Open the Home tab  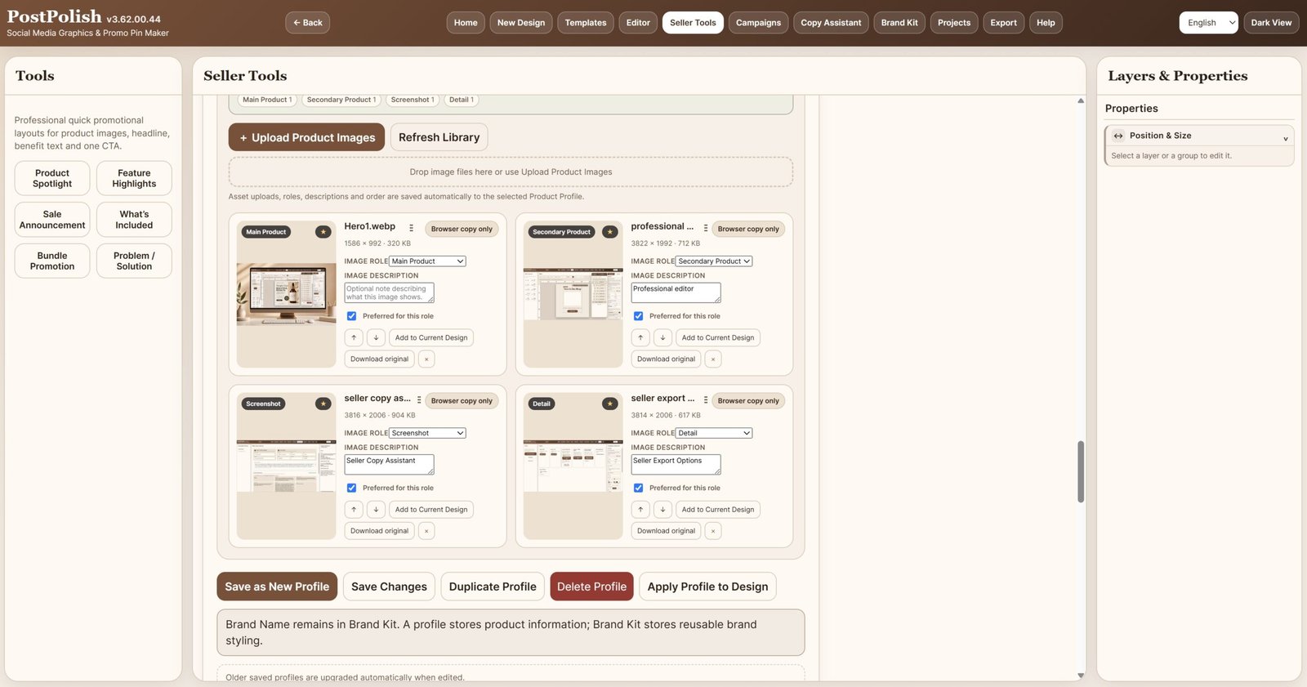[466, 23]
